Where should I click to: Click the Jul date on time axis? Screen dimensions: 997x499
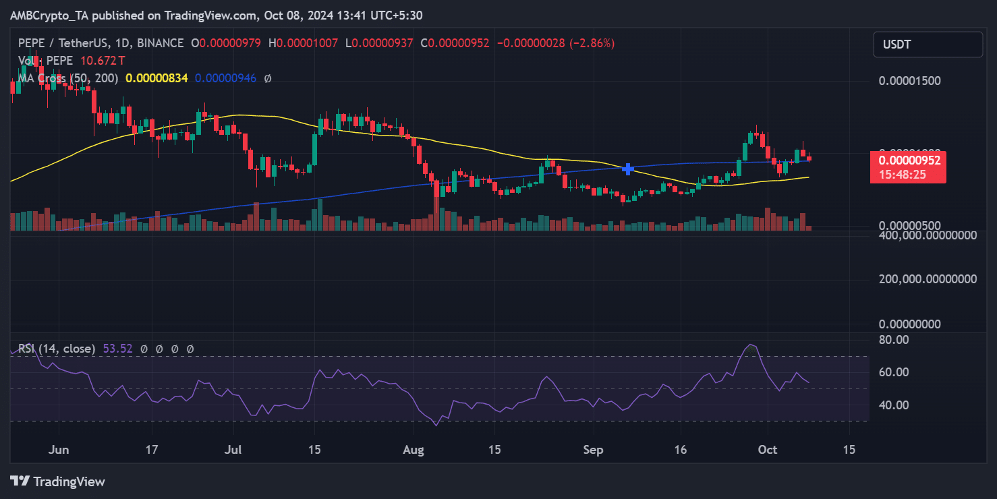[233, 449]
